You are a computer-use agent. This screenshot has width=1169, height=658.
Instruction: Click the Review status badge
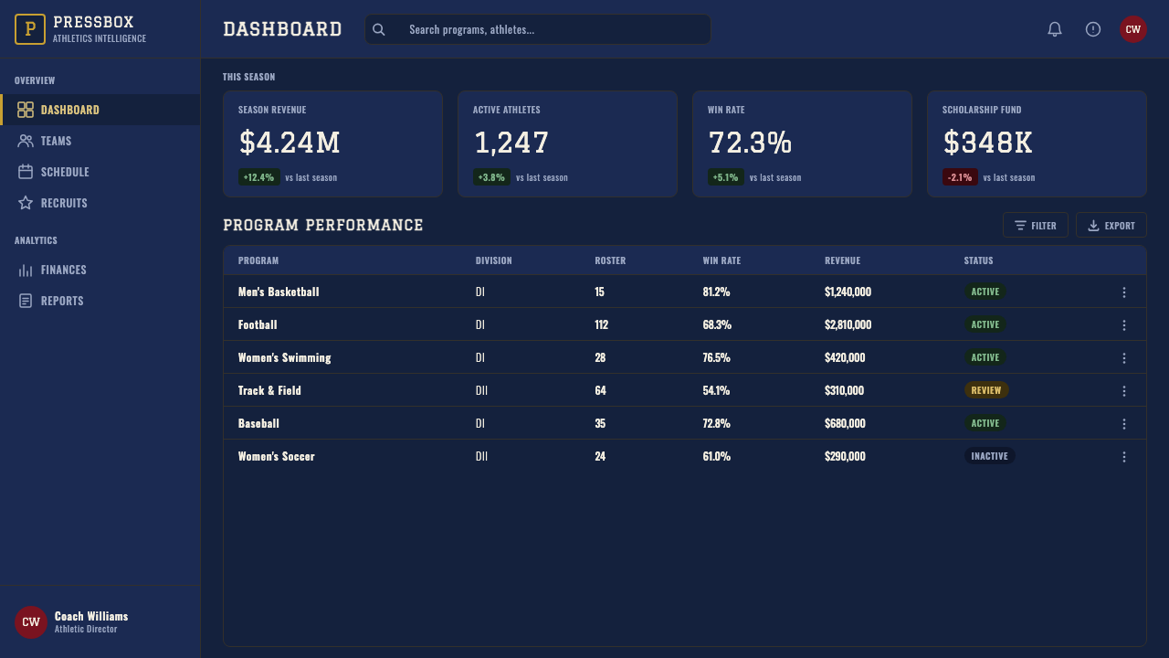986,390
